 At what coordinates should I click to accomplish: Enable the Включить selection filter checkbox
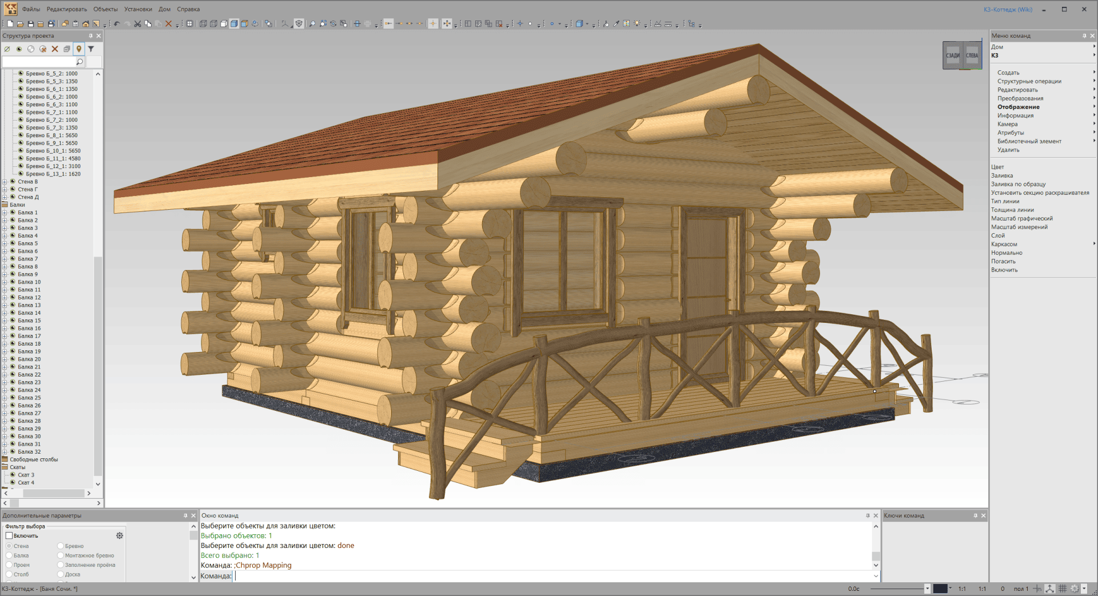(x=9, y=536)
